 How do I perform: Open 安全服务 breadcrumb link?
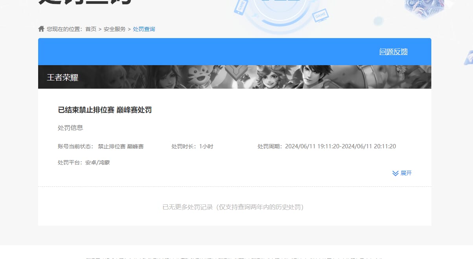[115, 29]
